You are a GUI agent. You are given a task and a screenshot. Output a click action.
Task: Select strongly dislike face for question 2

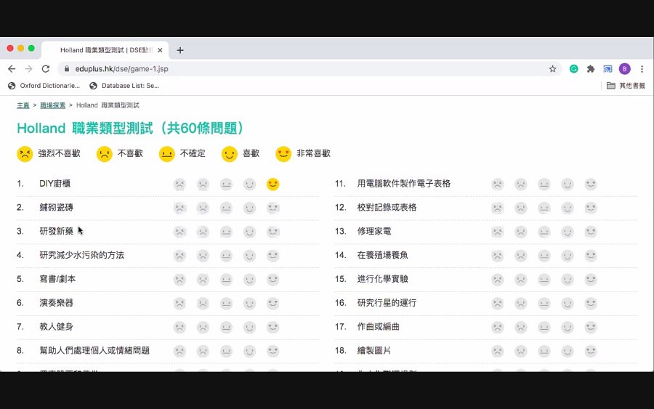coord(179,208)
